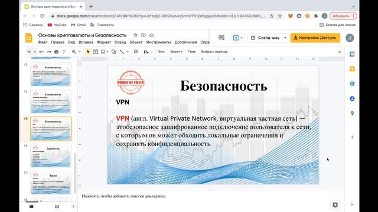This screenshot has height=212, width=378.
Task: Switch to filmstrip view
Action: coord(31,207)
